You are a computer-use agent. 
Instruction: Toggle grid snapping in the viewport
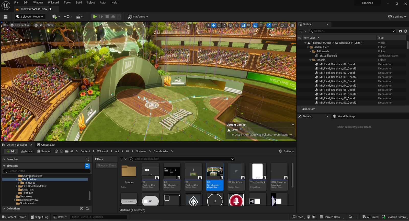point(243,25)
